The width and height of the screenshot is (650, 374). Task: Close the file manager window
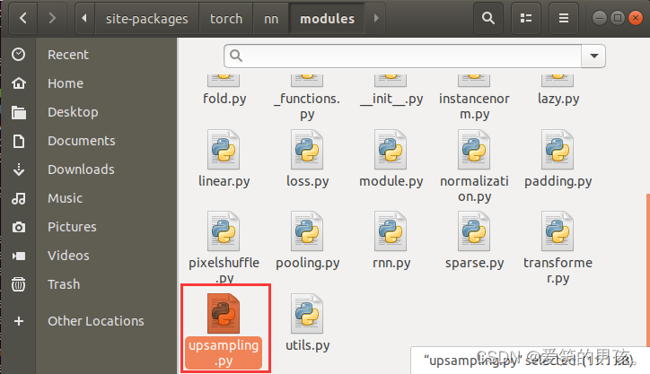click(636, 18)
